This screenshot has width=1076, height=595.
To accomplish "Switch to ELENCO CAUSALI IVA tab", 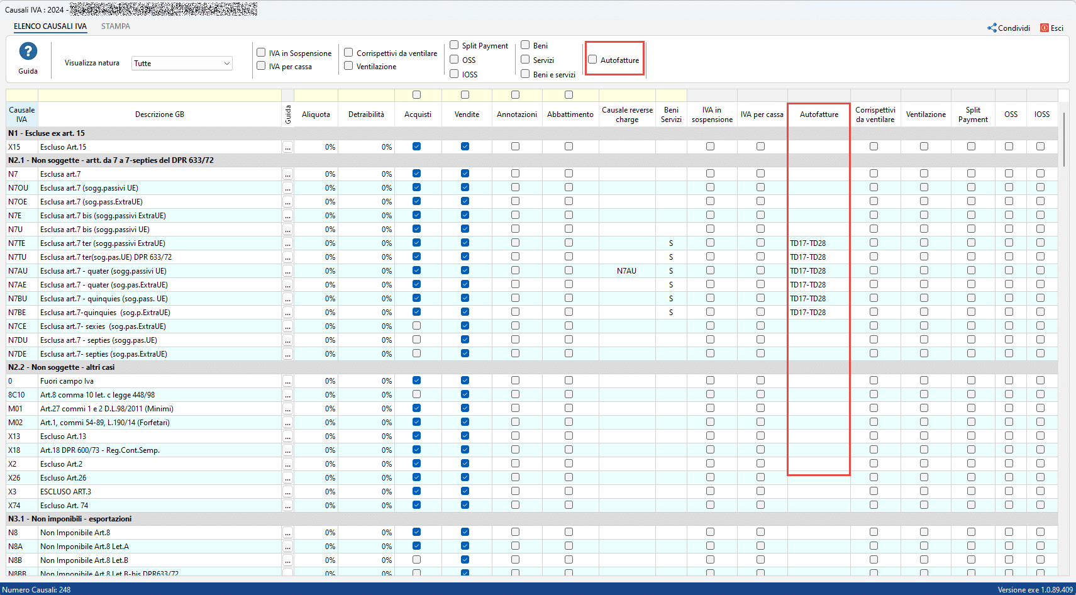I will point(50,26).
